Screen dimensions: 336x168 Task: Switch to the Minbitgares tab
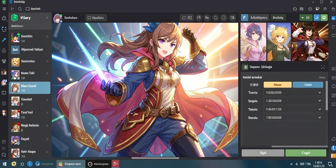[259, 18]
